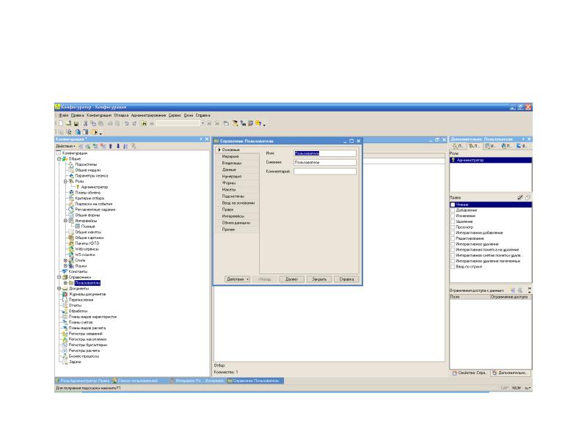Select Регистры сведений in configuration tree

click(85, 334)
